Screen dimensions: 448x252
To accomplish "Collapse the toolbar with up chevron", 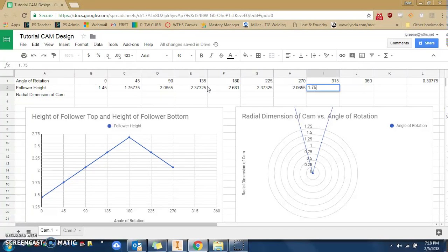I will point(433,55).
